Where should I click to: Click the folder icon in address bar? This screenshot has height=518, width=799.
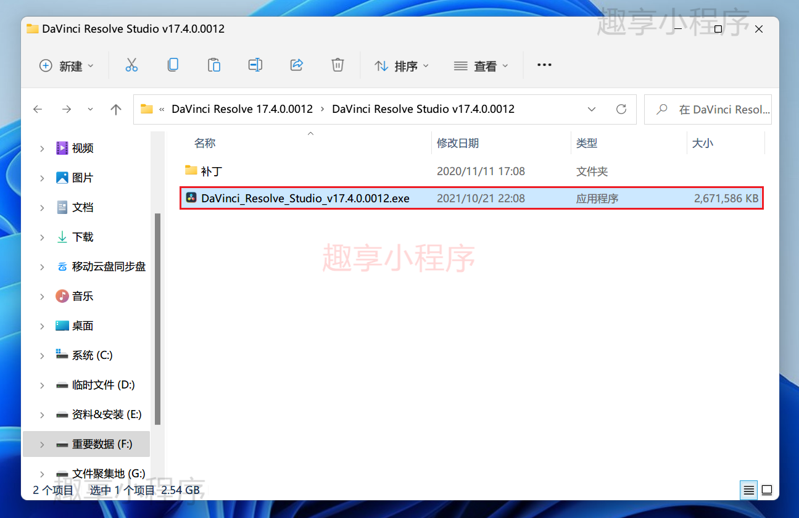click(x=146, y=109)
